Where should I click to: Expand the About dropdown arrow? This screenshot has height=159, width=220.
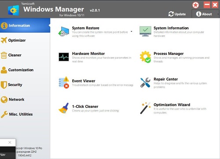tap(218, 14)
